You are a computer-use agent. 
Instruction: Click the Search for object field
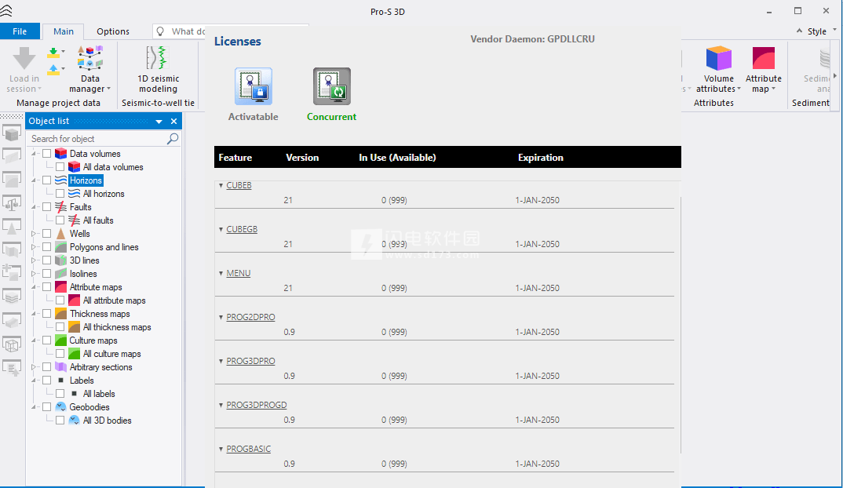(x=105, y=139)
